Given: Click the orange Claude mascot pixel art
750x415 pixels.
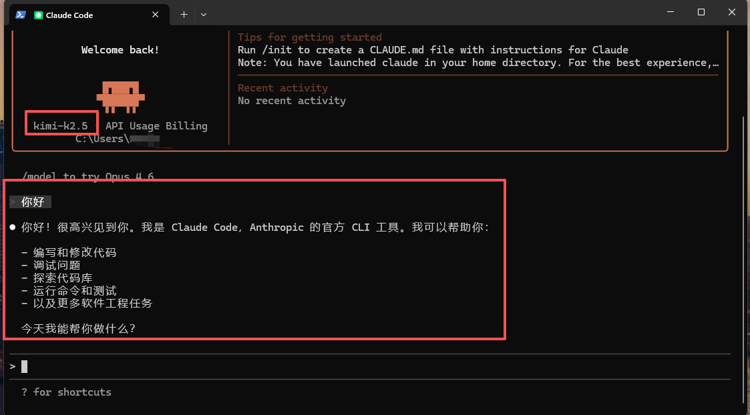Looking at the screenshot, I should [x=120, y=97].
